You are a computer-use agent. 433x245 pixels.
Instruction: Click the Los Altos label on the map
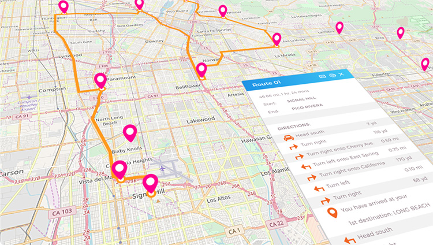219,199
